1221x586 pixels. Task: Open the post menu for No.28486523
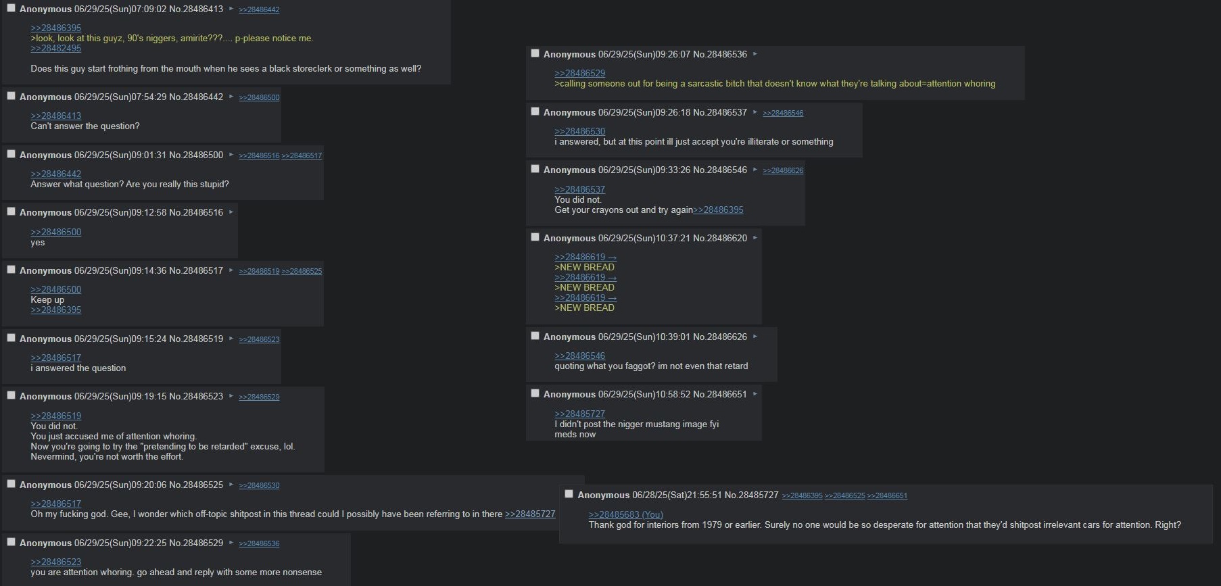pyautogui.click(x=231, y=396)
